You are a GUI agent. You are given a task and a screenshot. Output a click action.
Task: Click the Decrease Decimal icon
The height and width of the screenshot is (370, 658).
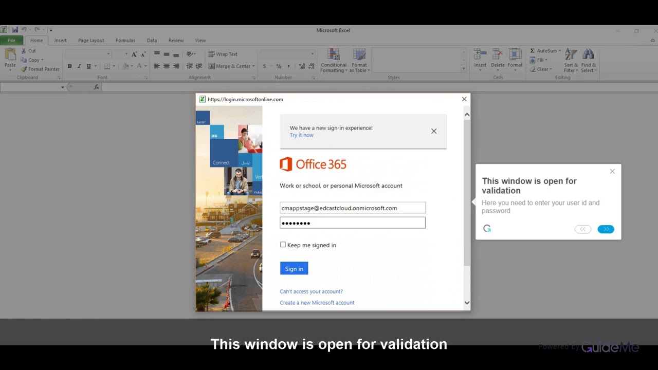tap(312, 66)
